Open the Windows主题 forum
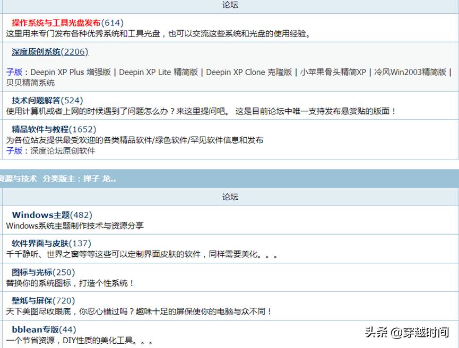 [x=39, y=215]
